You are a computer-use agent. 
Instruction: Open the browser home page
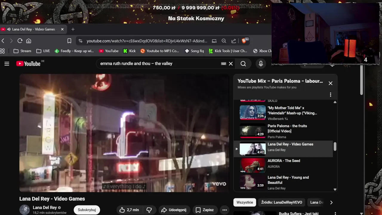[29, 41]
